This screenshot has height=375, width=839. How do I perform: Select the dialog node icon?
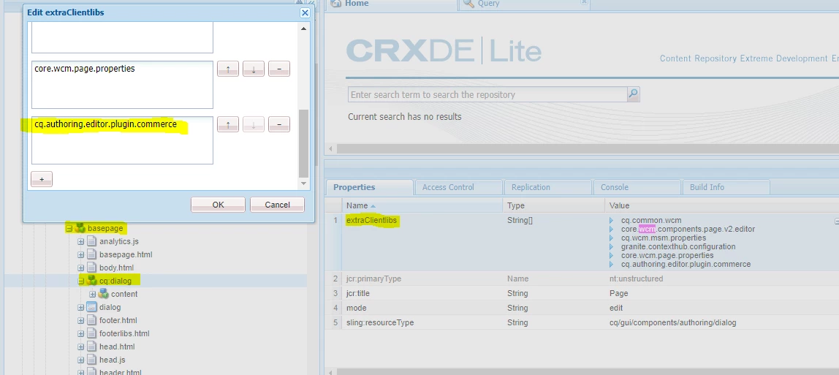91,307
